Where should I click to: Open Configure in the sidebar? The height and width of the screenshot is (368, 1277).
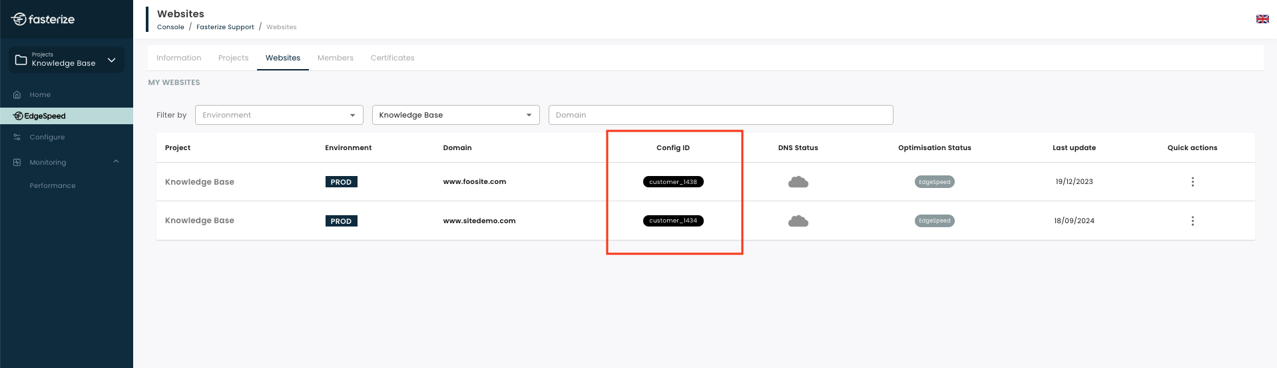pos(47,138)
